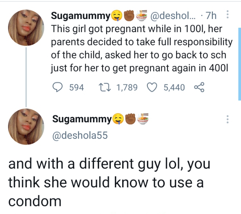
Task: Click the 7h timestamp
Action: click(x=211, y=16)
